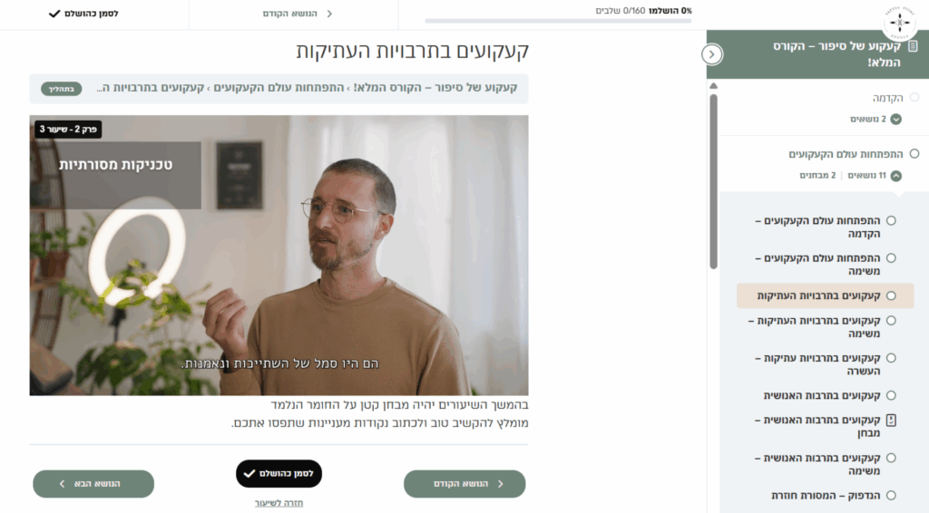Open lesson קעקועים בתרבויות עתיקות – העשרה

817,364
